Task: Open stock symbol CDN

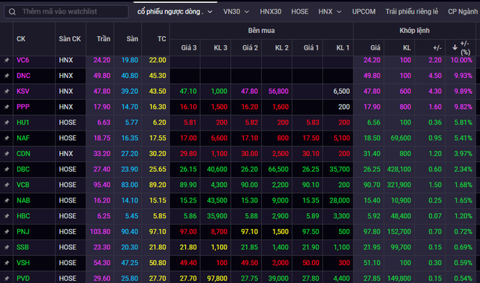Action: [23, 154]
